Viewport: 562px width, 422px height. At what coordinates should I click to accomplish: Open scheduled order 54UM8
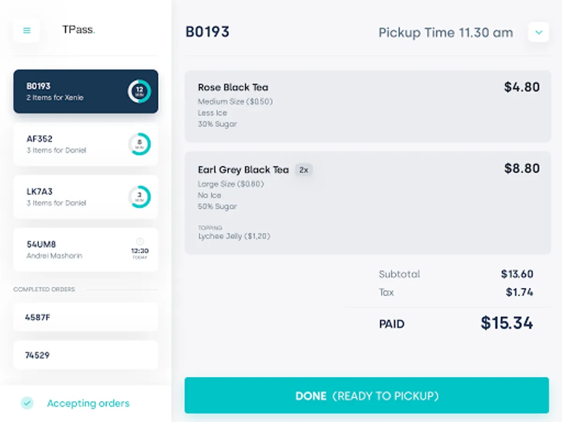[70, 249]
